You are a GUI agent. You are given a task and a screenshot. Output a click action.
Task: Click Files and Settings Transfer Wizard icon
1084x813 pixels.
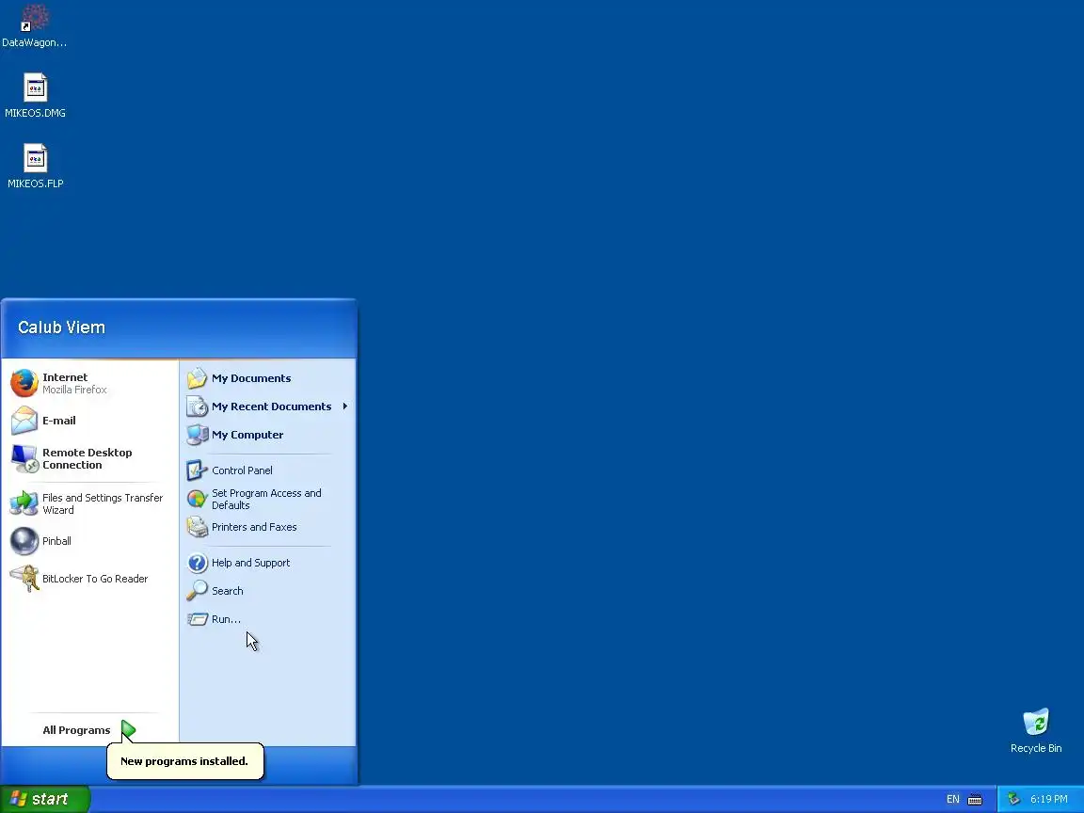(24, 503)
